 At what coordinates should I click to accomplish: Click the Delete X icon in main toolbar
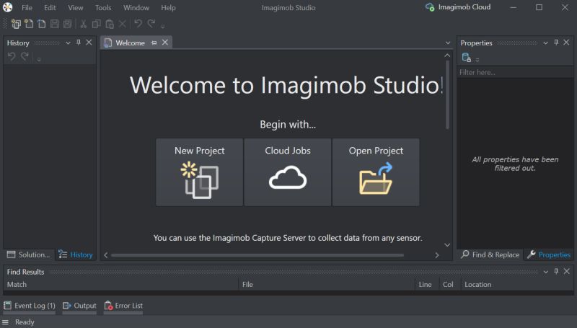point(122,24)
